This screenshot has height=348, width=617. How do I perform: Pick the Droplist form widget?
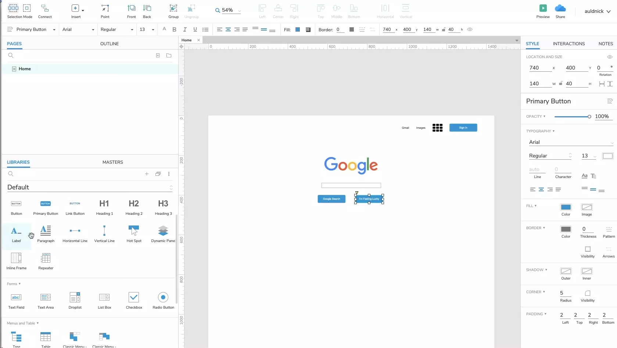(75, 301)
